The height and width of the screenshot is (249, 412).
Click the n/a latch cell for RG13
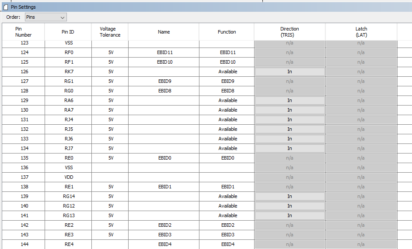point(361,215)
